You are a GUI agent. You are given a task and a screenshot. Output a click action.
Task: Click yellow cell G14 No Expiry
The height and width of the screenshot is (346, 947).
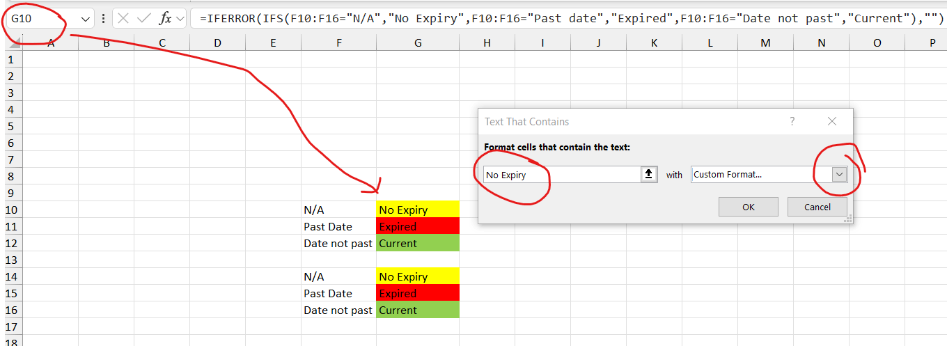418,276
